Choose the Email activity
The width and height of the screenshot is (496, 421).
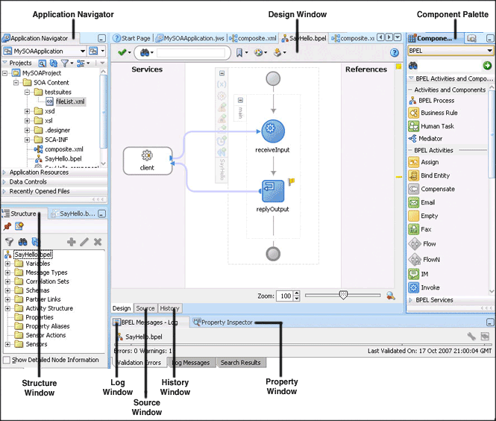tap(421, 202)
